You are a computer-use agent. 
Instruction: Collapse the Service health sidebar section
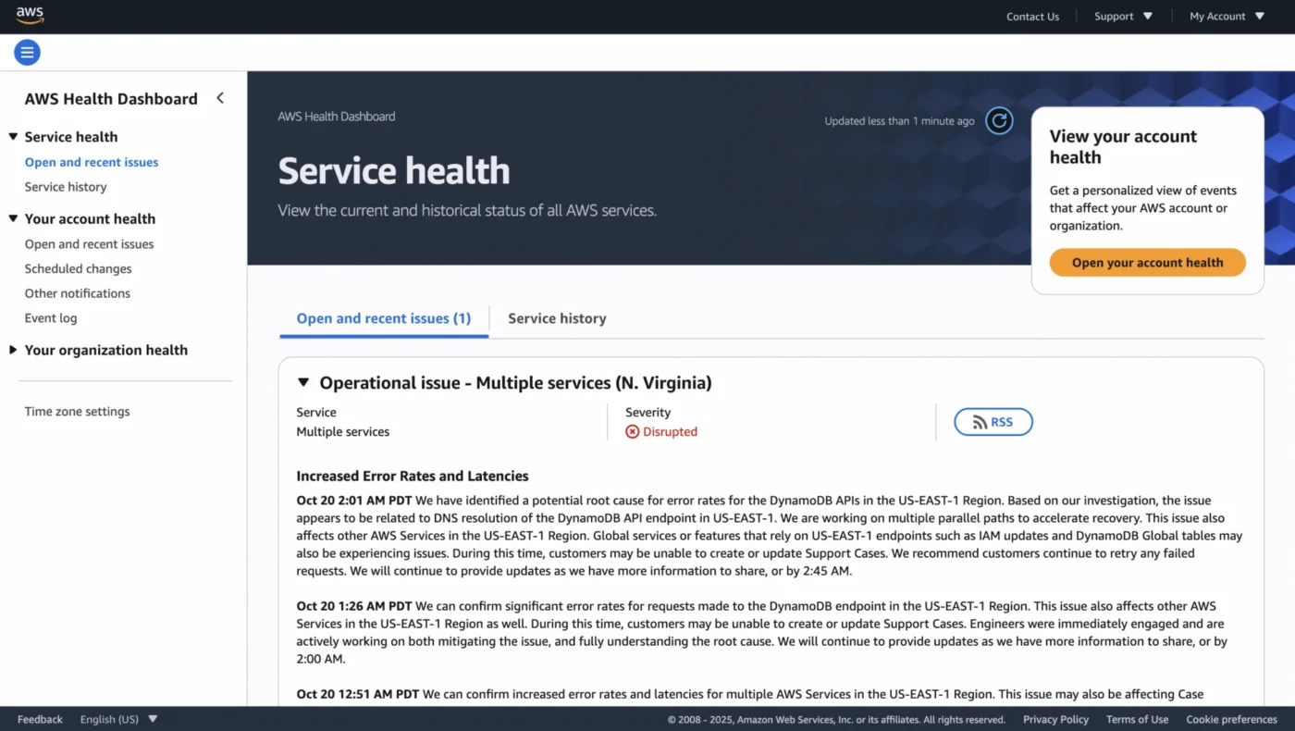point(13,137)
